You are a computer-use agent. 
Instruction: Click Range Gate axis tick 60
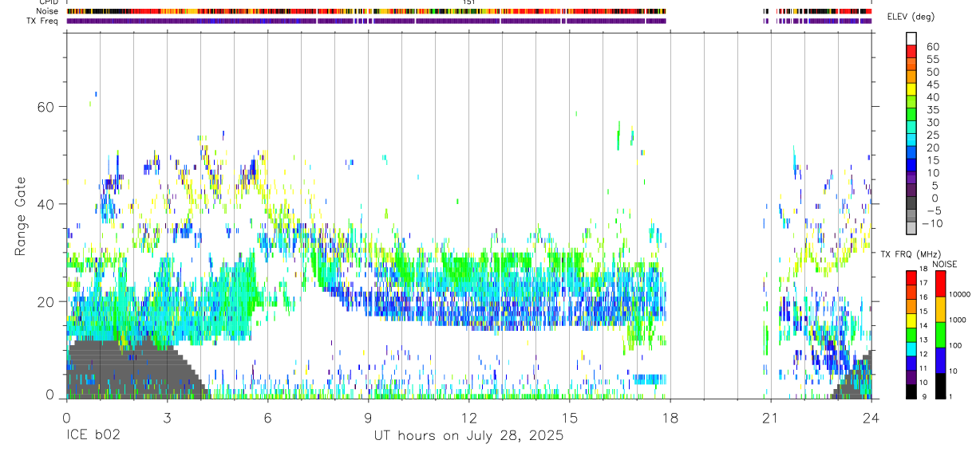[x=48, y=106]
